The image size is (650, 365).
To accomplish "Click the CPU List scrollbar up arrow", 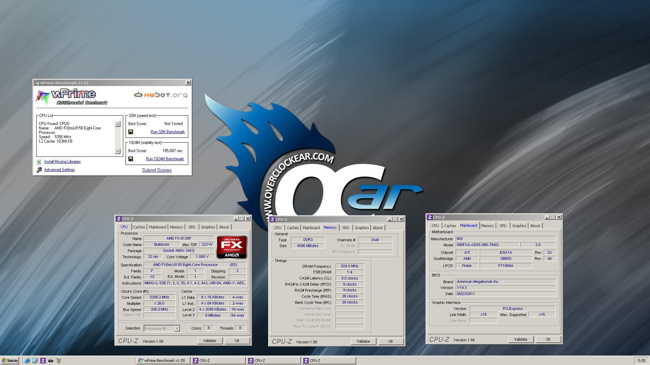I will click(x=118, y=124).
